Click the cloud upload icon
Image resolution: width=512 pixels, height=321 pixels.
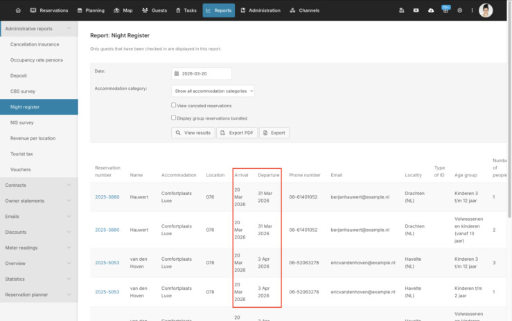pos(431,10)
